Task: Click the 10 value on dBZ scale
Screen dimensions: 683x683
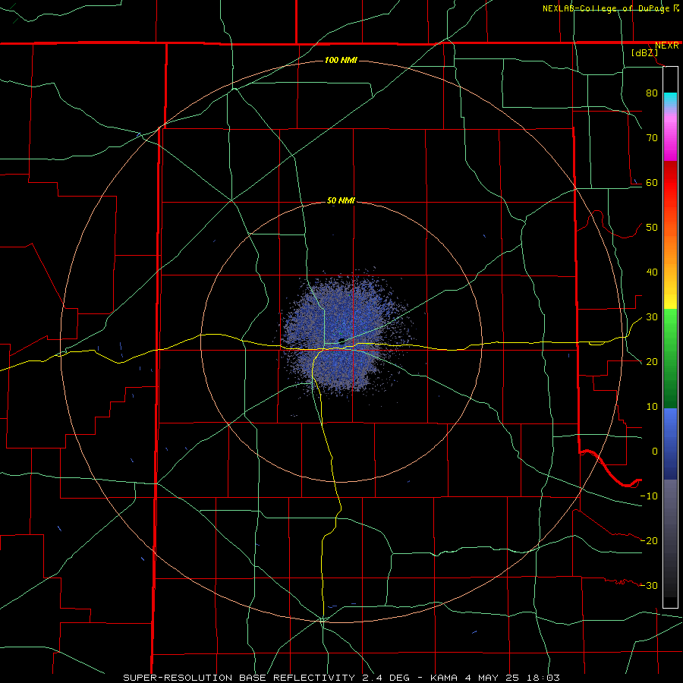Action: coord(652,407)
